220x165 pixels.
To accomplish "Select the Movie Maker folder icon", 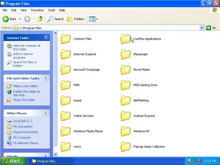I will tap(126, 70).
